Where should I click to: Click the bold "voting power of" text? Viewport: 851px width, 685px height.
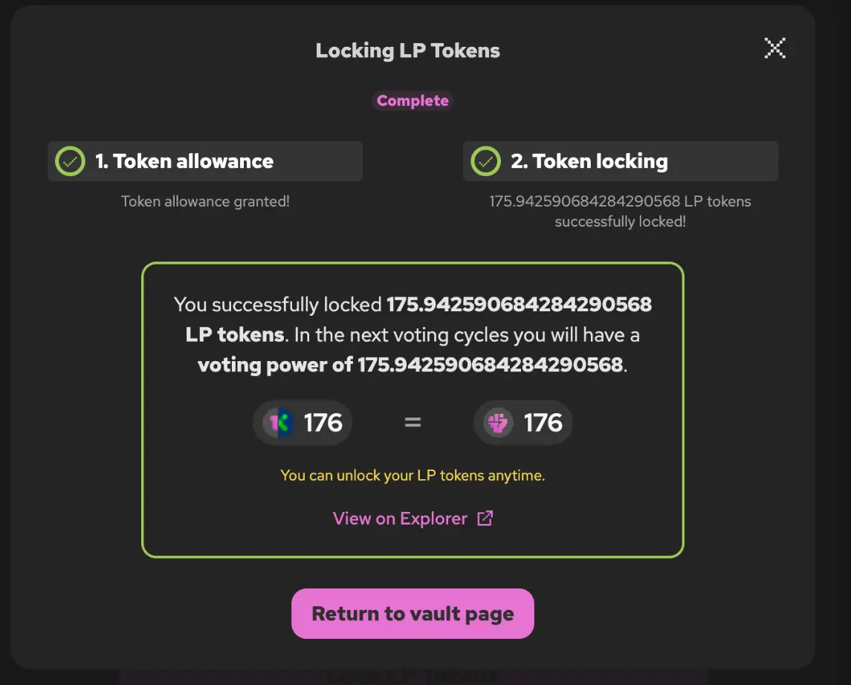pyautogui.click(x=275, y=365)
